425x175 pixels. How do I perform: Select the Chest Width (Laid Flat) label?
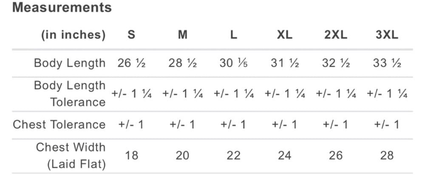point(71,155)
